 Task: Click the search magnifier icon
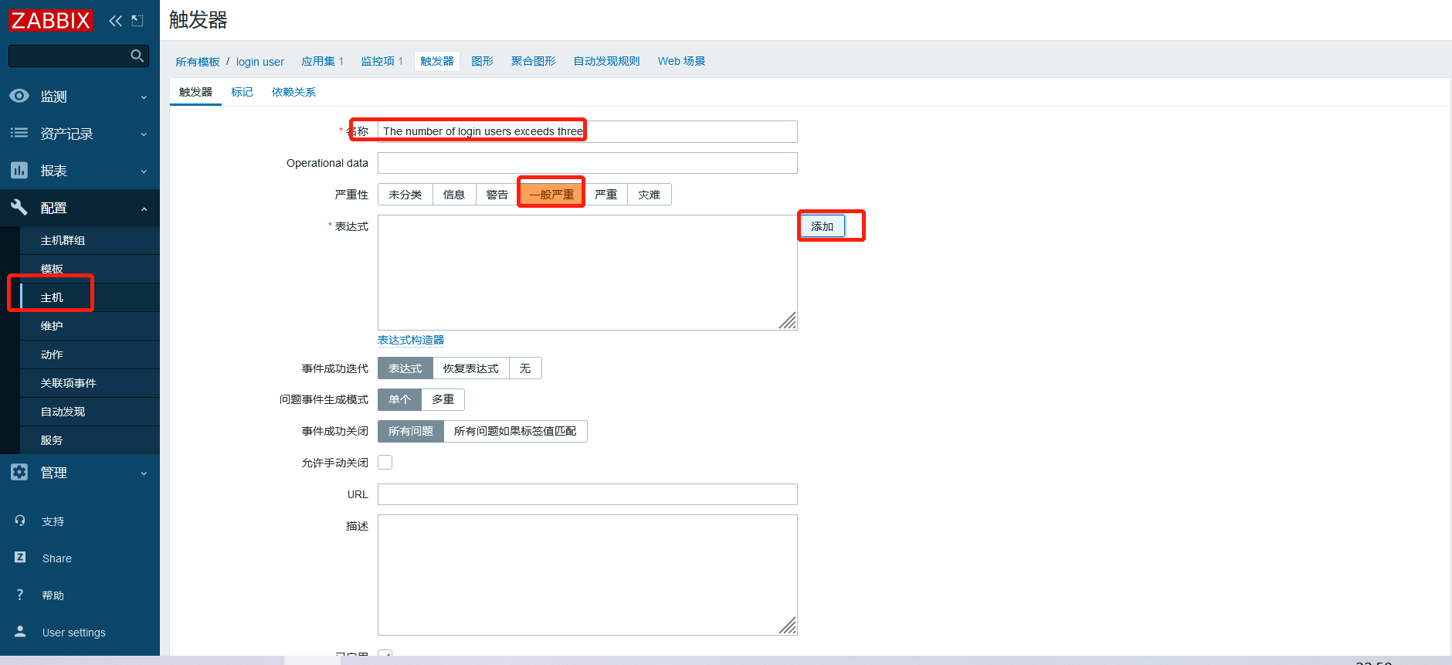(137, 56)
